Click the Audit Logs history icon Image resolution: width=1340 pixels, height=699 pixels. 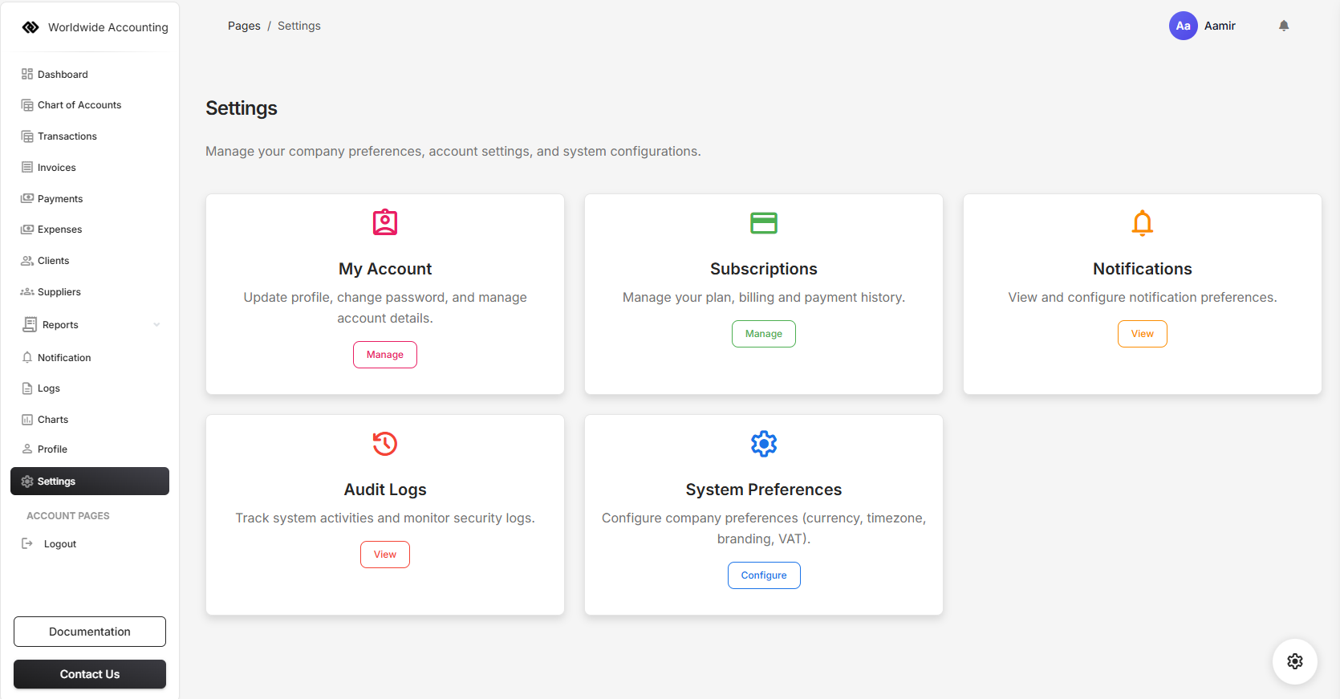coord(385,443)
